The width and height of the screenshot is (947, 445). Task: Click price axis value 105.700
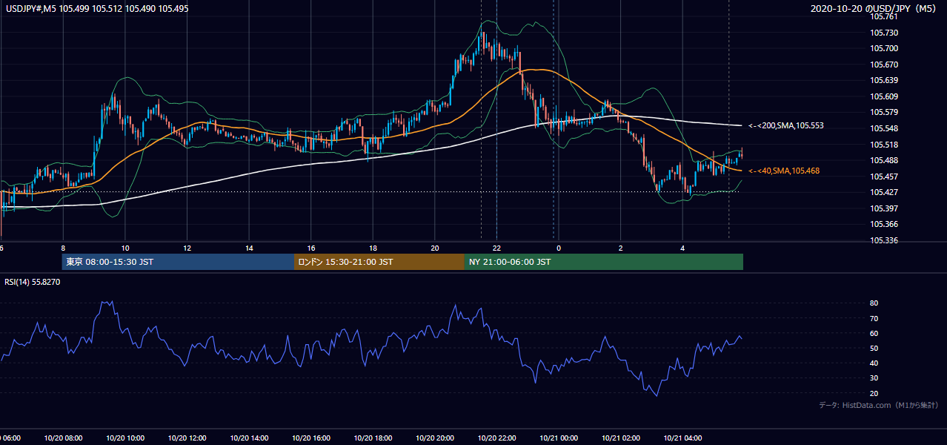(x=883, y=48)
